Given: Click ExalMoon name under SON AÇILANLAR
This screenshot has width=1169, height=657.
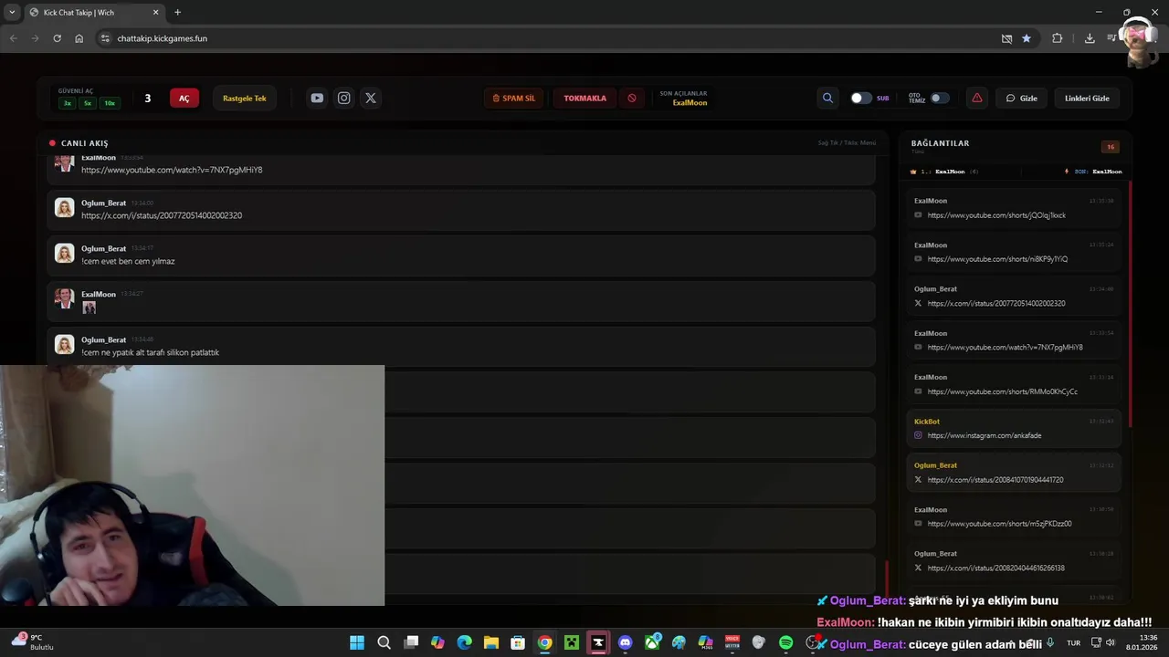Looking at the screenshot, I should pyautogui.click(x=690, y=103).
